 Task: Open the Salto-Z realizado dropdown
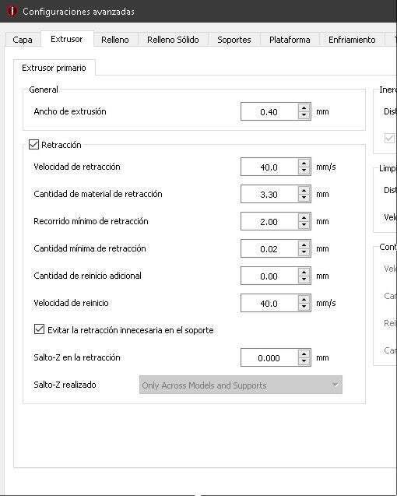pos(241,385)
